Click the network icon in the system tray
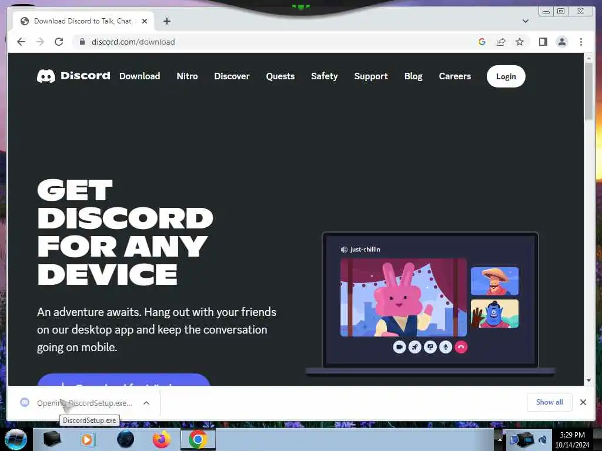This screenshot has width=602, height=451. point(526,440)
